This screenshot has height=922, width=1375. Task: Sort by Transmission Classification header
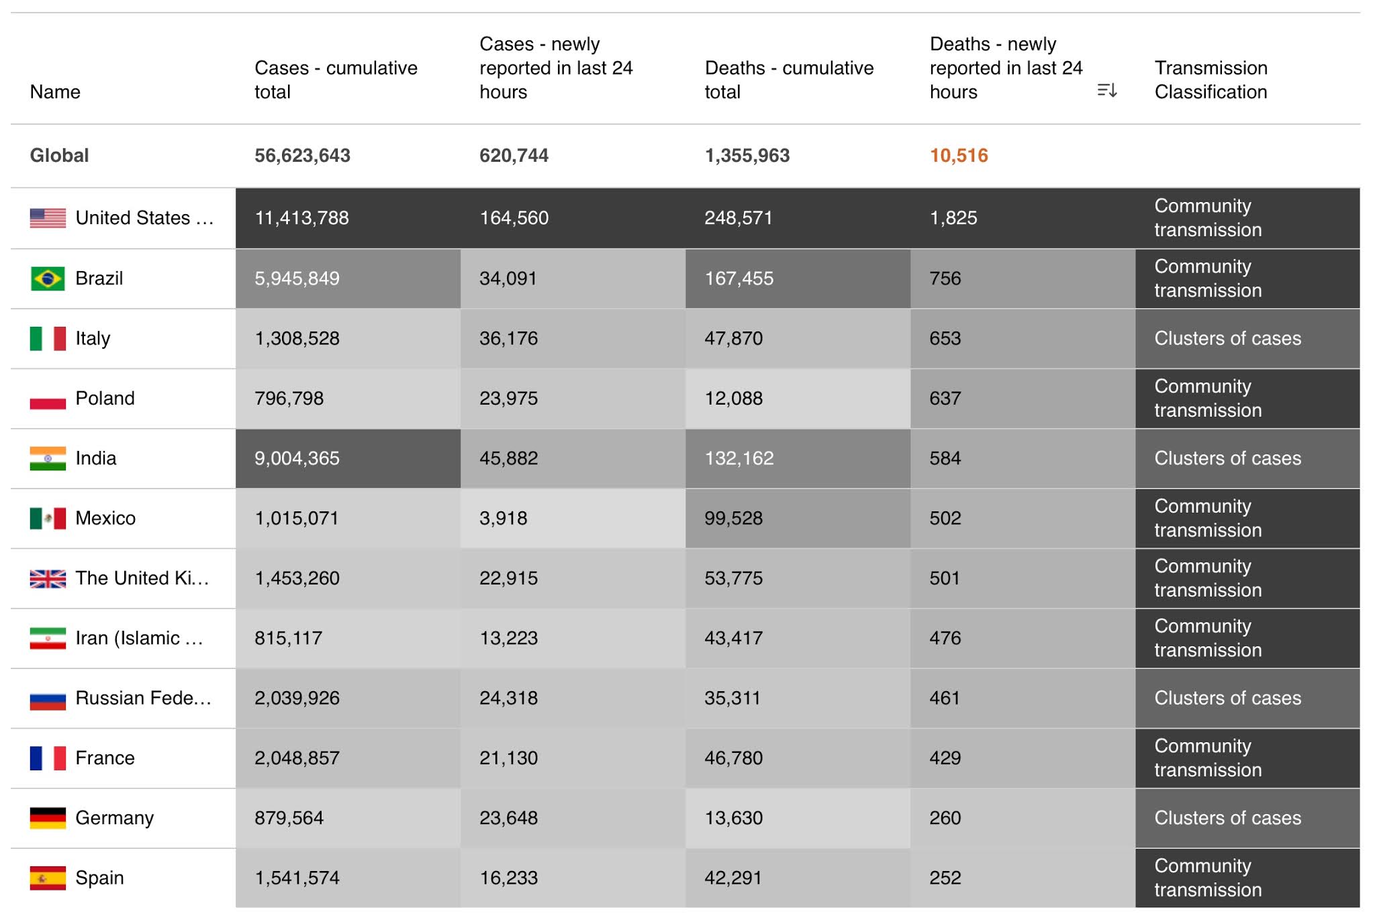coord(1211,80)
